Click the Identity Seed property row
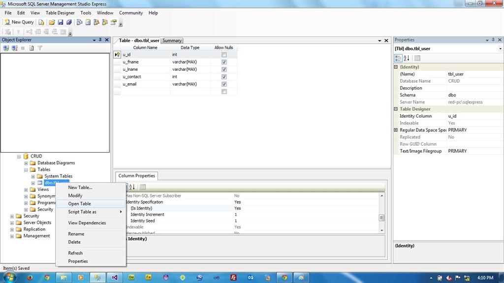This screenshot has width=504, height=283. 252,221
